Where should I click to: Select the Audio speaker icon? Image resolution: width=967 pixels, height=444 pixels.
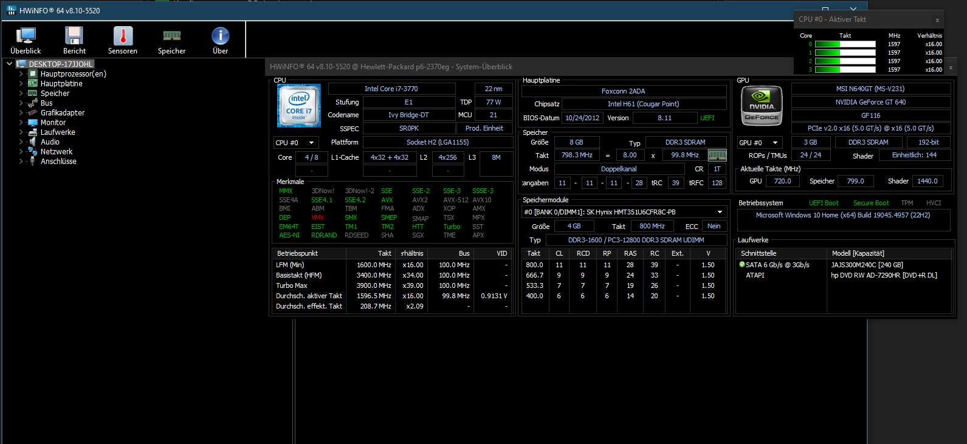(33, 142)
